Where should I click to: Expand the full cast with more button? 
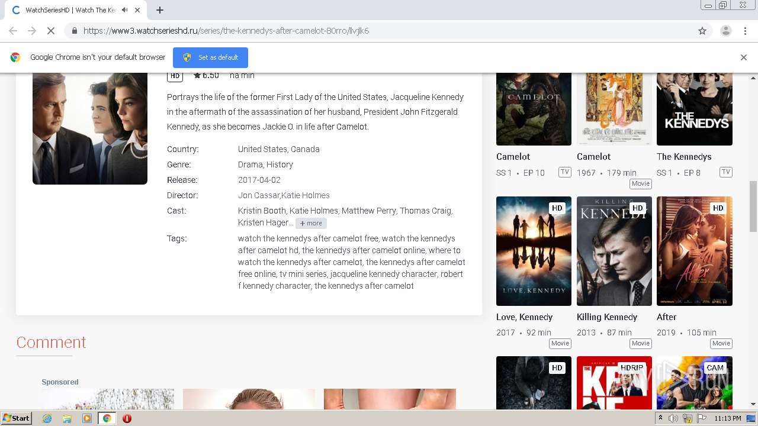point(311,223)
